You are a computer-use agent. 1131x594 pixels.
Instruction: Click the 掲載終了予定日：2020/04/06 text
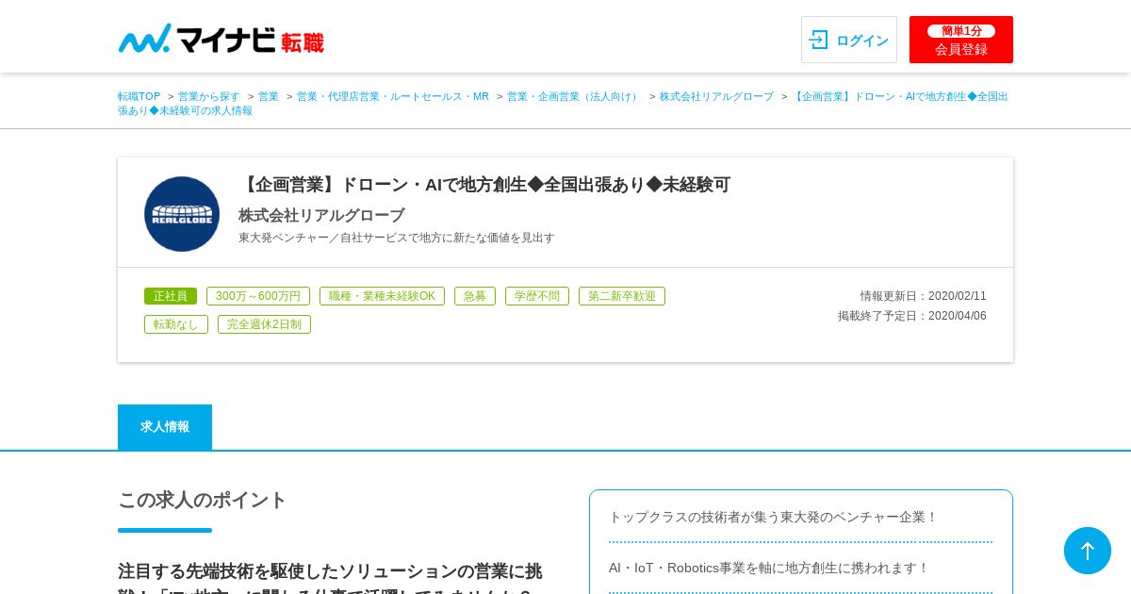click(x=912, y=316)
